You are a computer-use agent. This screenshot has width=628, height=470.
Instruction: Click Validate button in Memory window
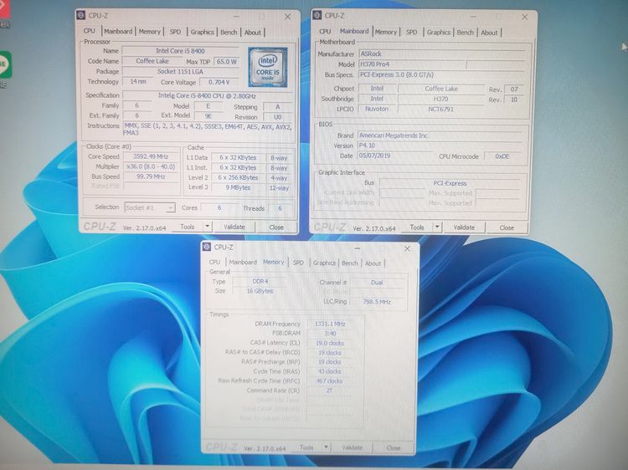352,447
